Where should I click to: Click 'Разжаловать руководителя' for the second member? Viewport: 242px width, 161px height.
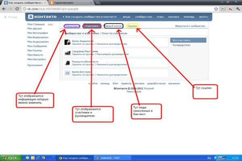pyautogui.click(x=113, y=54)
